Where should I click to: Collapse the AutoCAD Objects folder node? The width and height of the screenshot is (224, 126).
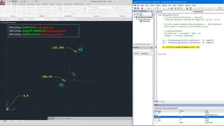click(136, 19)
